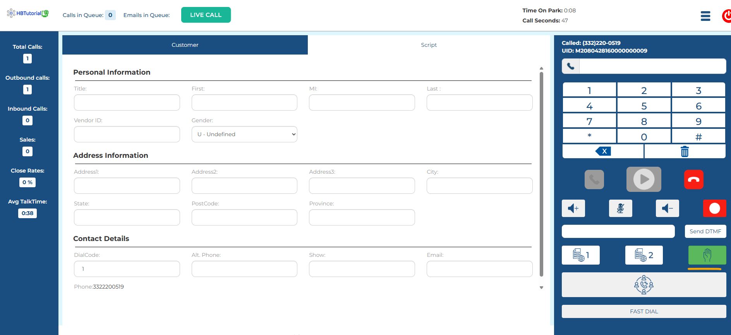Dial digit 3 on keypad
731x335 pixels.
(698, 90)
